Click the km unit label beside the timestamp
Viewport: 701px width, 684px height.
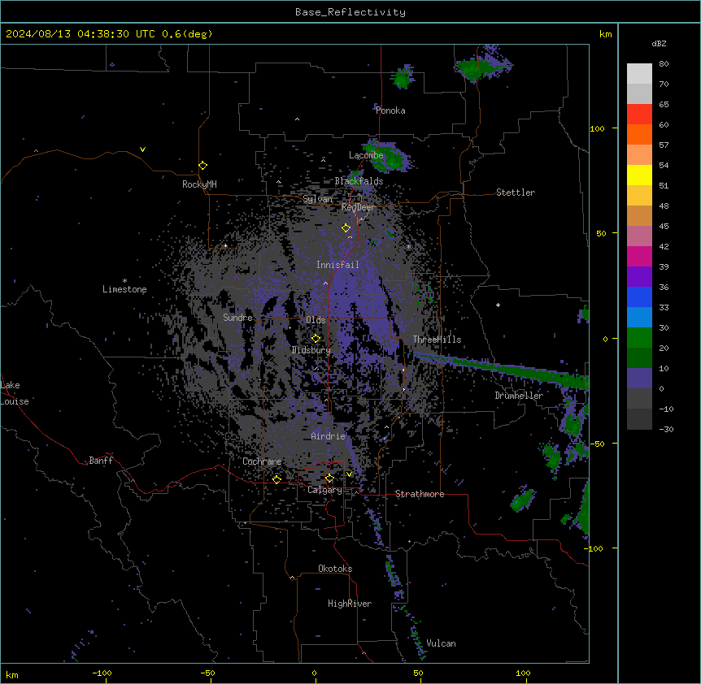pyautogui.click(x=606, y=34)
